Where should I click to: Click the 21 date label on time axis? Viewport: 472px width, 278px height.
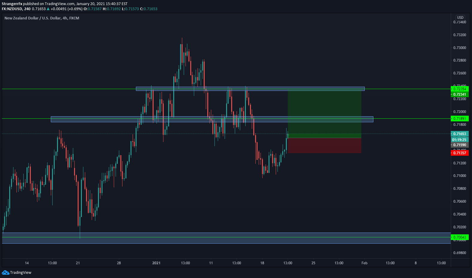coord(78,263)
